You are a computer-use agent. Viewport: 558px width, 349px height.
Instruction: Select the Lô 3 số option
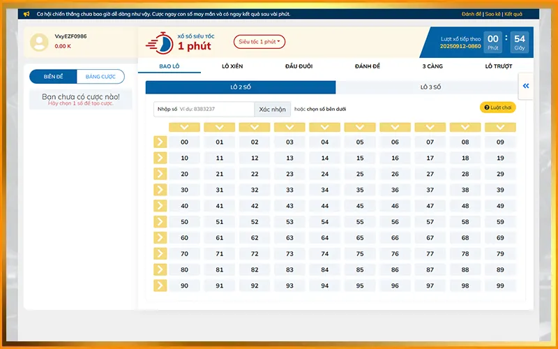[430, 87]
